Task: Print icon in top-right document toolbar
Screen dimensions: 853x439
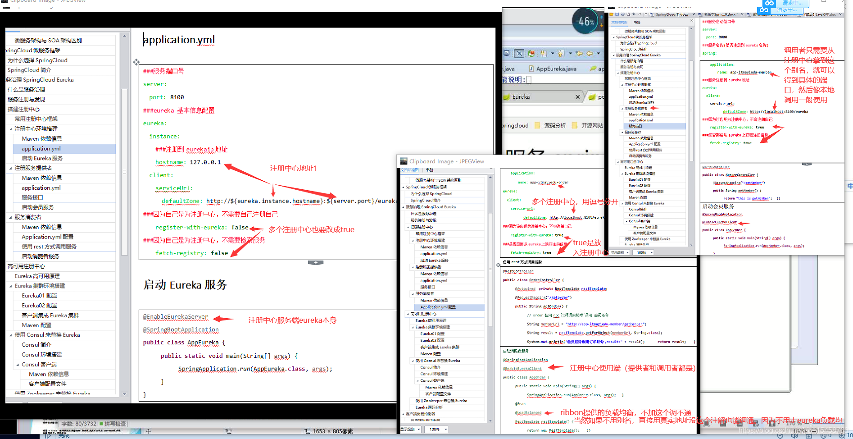Action: click(623, 14)
